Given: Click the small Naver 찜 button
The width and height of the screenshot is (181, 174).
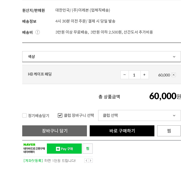Looking at the screenshot, I should (87, 149).
